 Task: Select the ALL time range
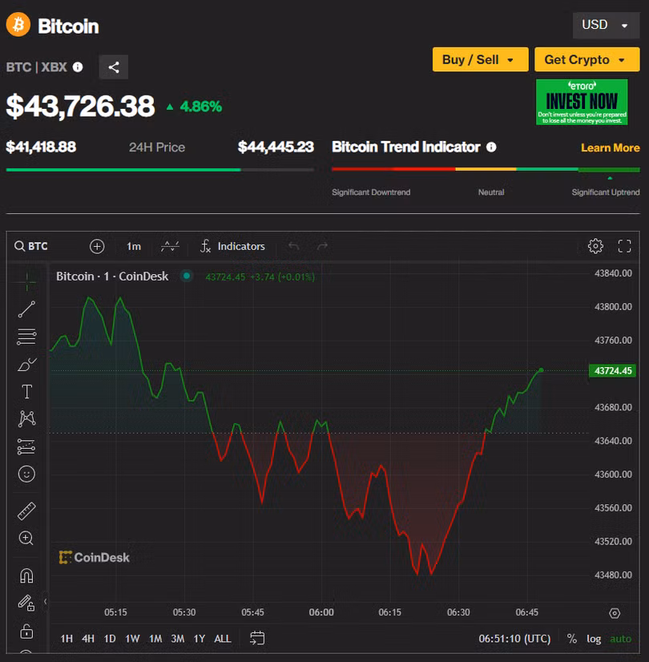(223, 639)
